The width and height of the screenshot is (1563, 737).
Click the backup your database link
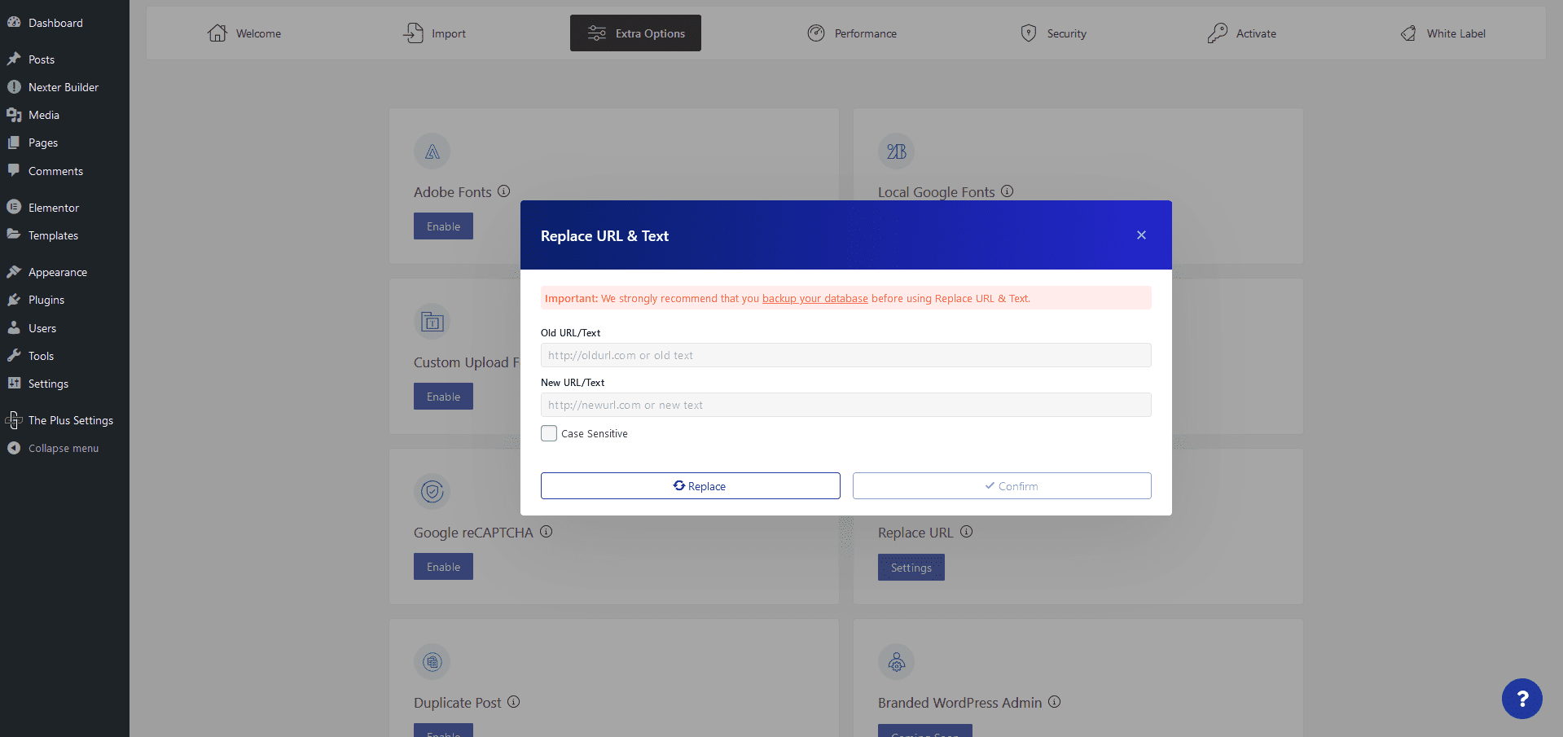[x=814, y=299]
